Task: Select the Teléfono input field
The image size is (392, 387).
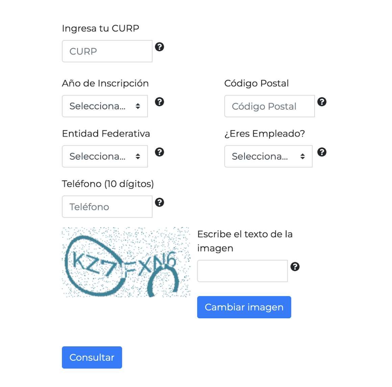Action: tap(107, 207)
